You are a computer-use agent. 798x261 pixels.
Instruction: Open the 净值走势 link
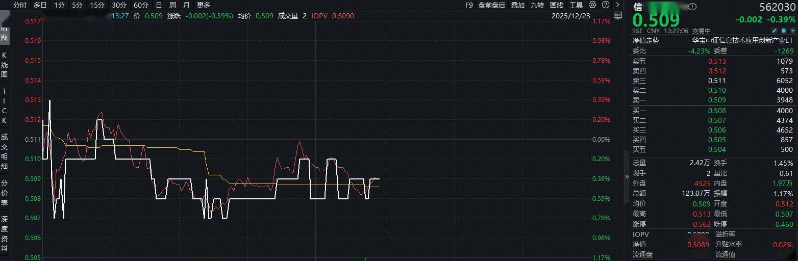point(645,40)
